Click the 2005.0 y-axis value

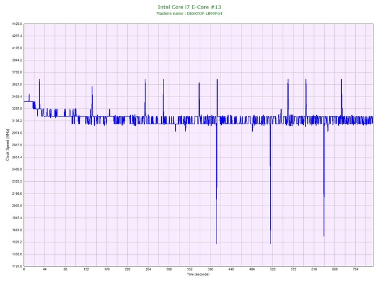(x=17, y=206)
